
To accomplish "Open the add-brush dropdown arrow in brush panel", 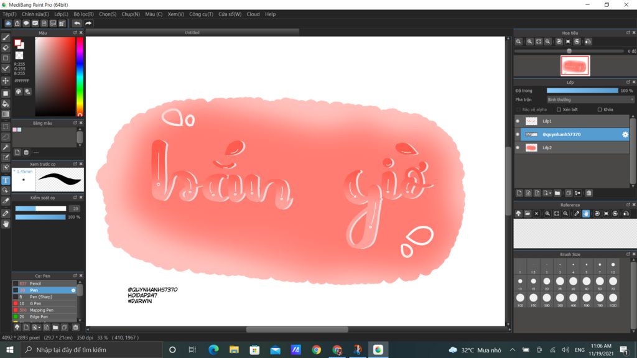I will click(x=39, y=327).
